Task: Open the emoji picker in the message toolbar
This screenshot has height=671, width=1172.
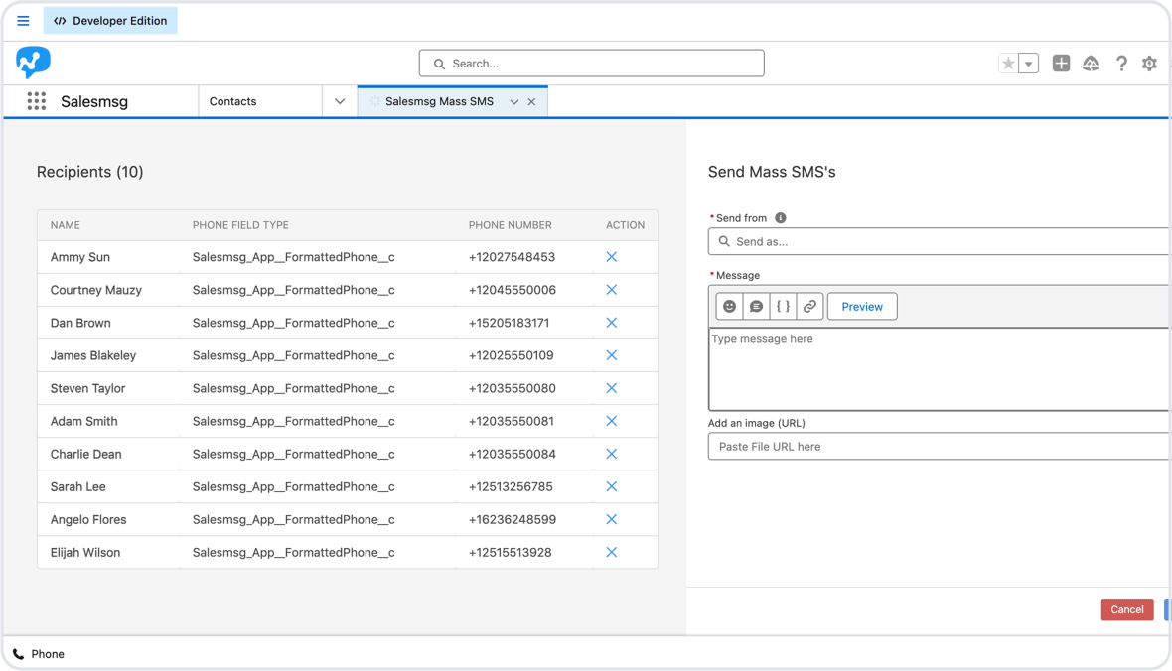Action: point(728,306)
